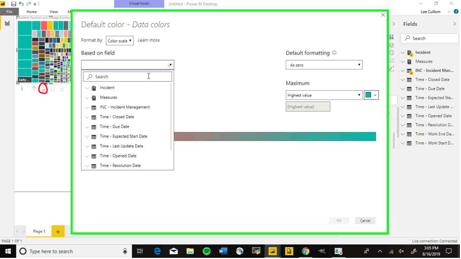The width and height of the screenshot is (461, 259).
Task: Click the gradient color preview bar
Action: tap(275, 137)
